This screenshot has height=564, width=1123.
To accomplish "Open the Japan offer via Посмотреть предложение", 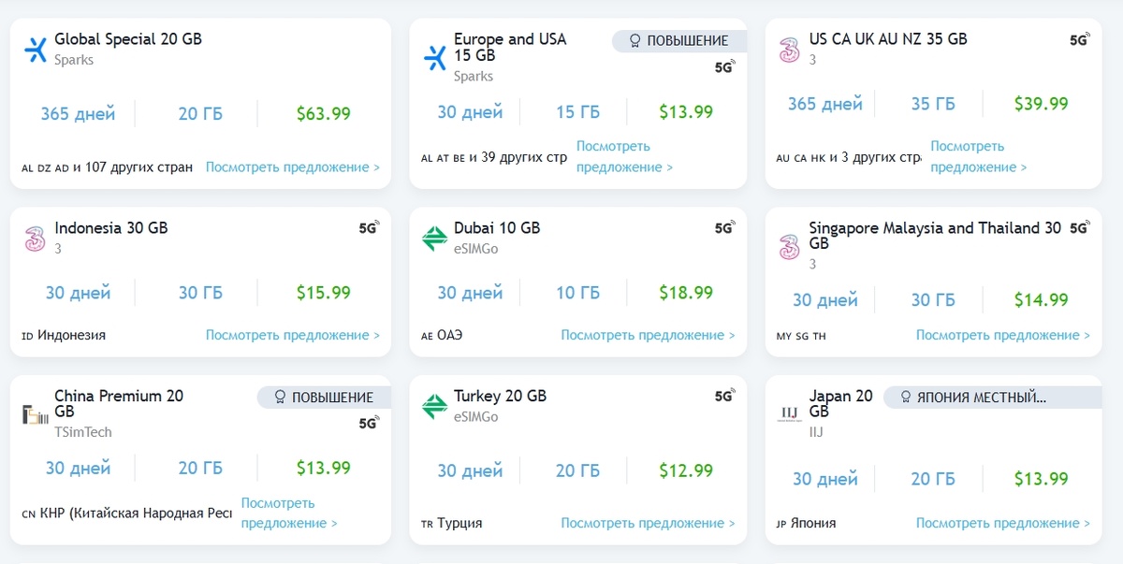I will click(x=999, y=523).
